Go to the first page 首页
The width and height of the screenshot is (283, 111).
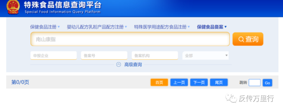pyautogui.click(x=159, y=82)
